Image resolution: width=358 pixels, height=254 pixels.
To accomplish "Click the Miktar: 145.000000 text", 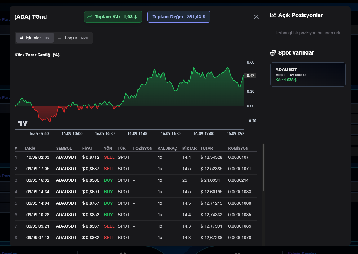I will click(x=291, y=75).
